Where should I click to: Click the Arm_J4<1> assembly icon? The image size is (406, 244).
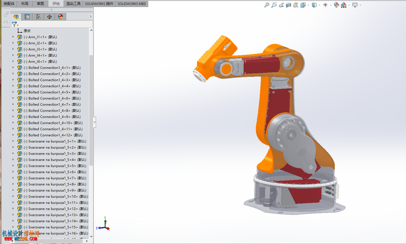point(20,55)
